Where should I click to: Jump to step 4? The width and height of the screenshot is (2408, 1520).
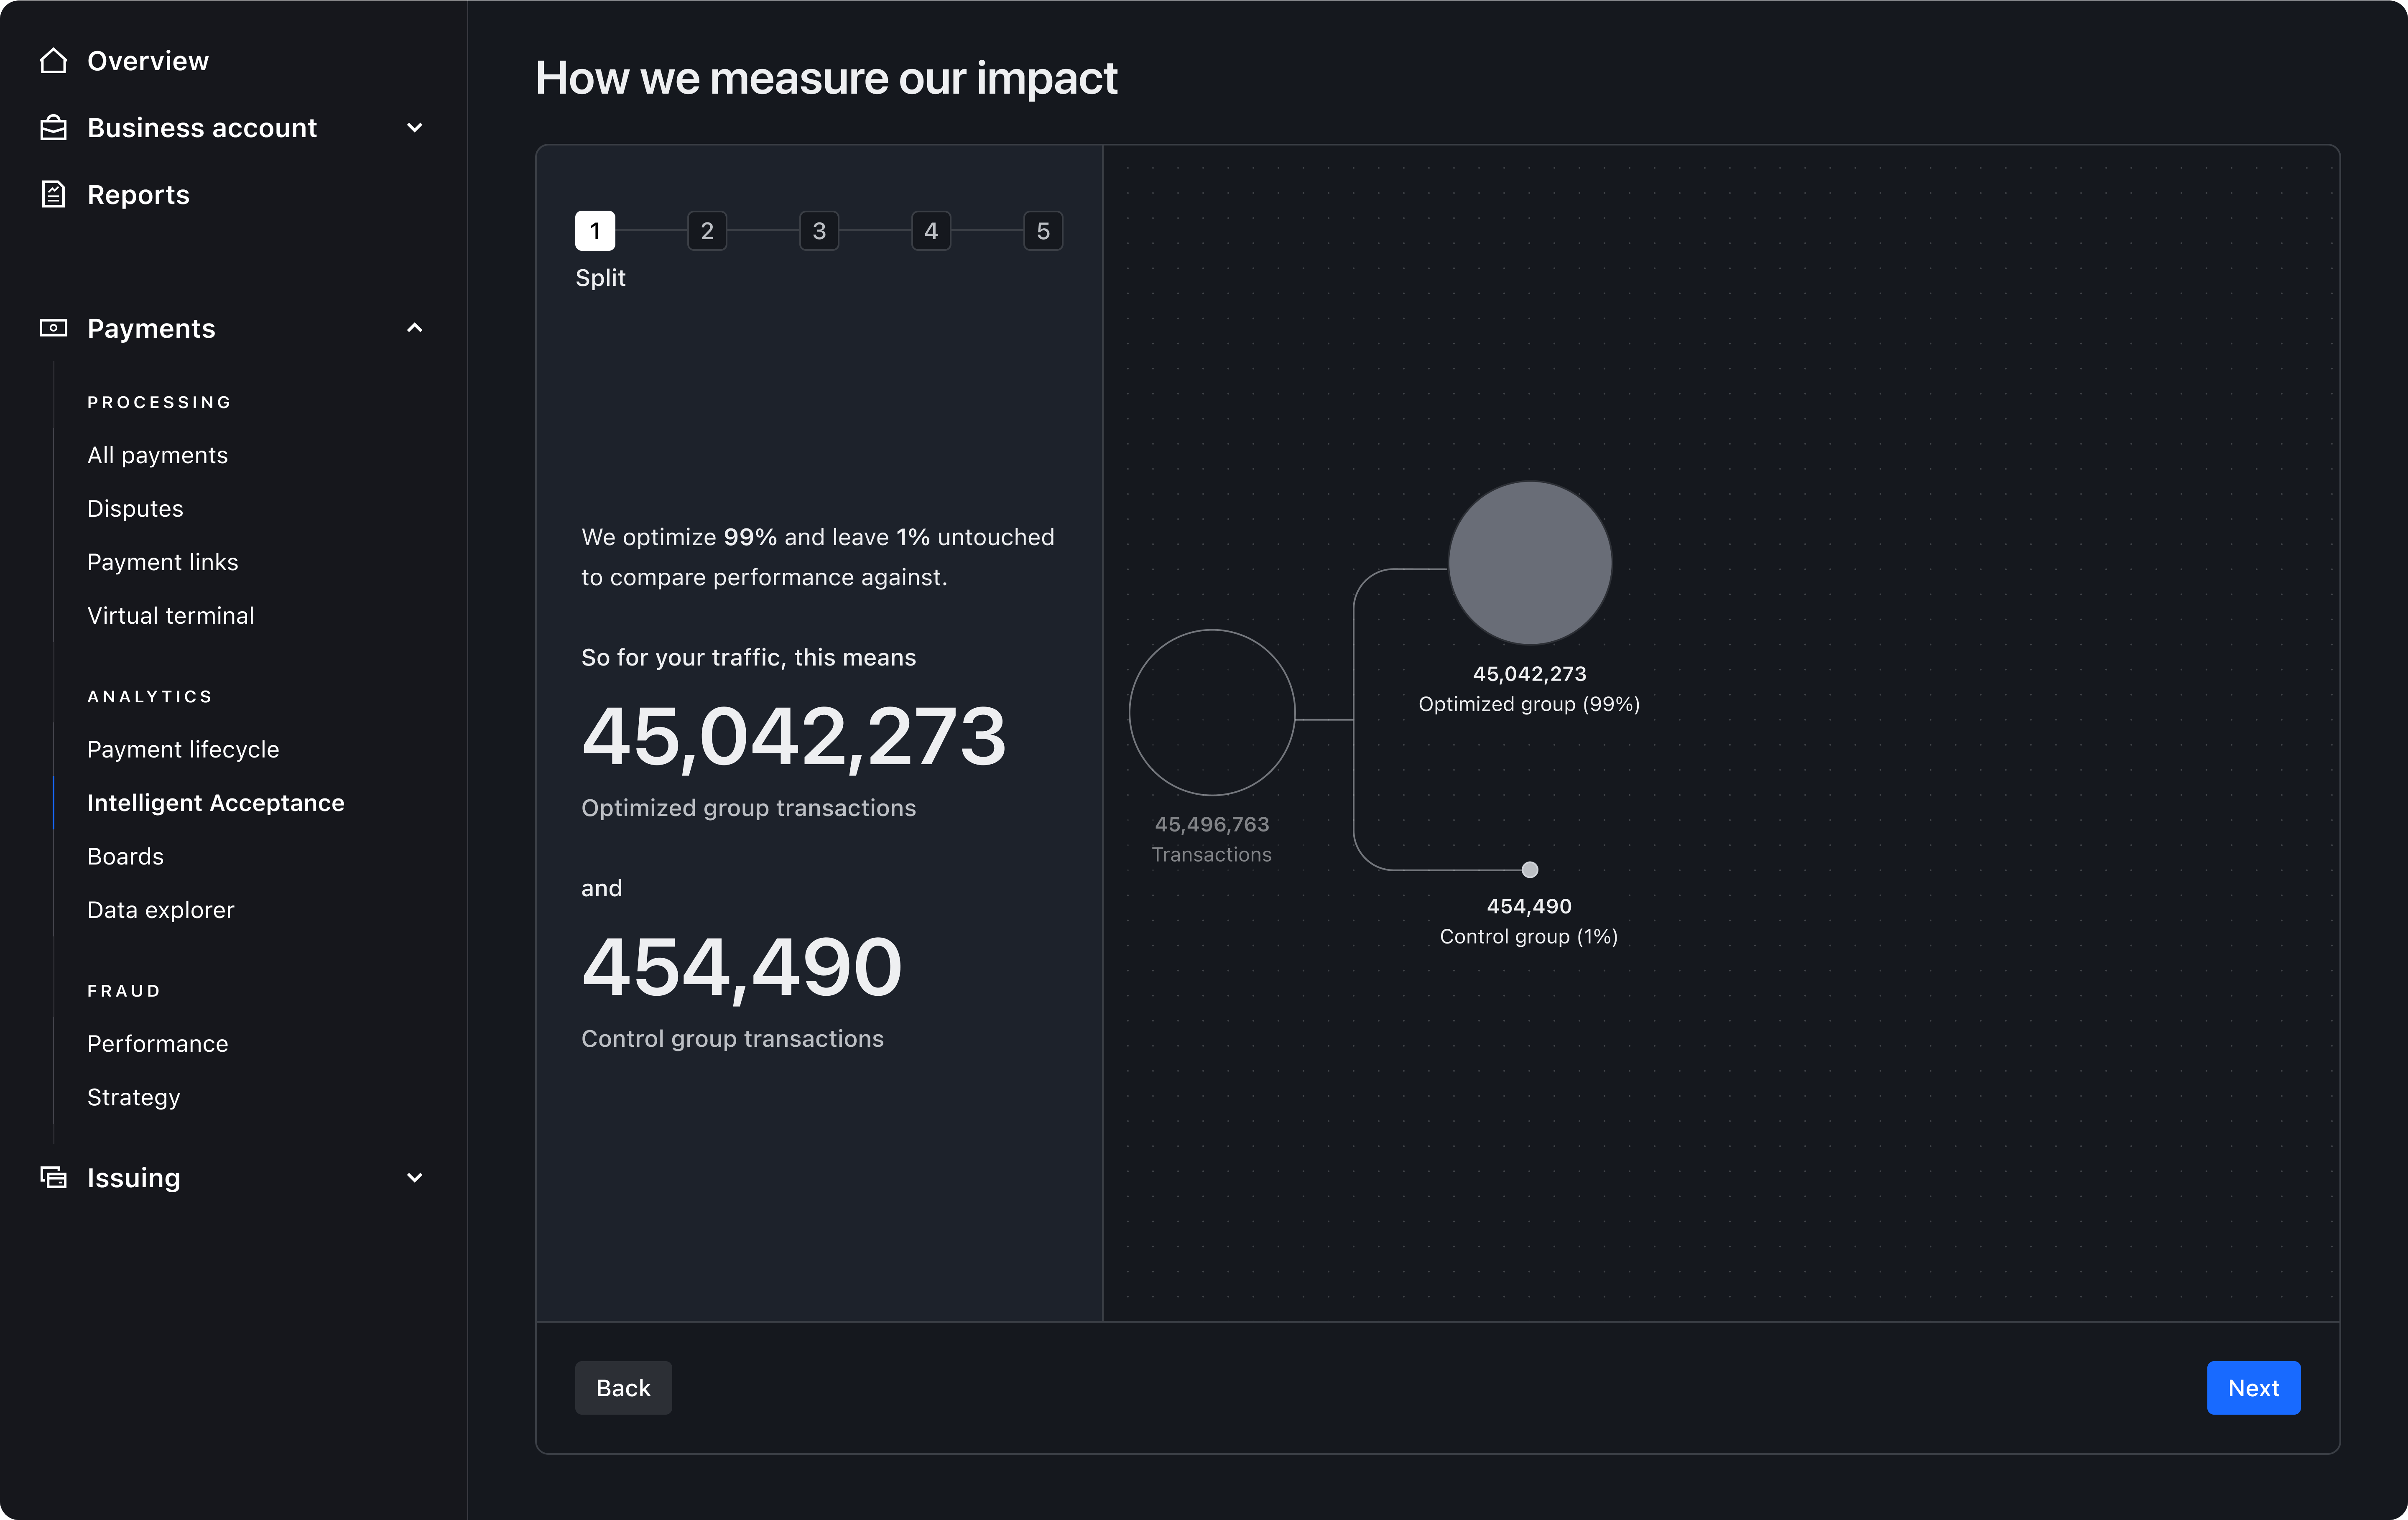click(x=931, y=231)
